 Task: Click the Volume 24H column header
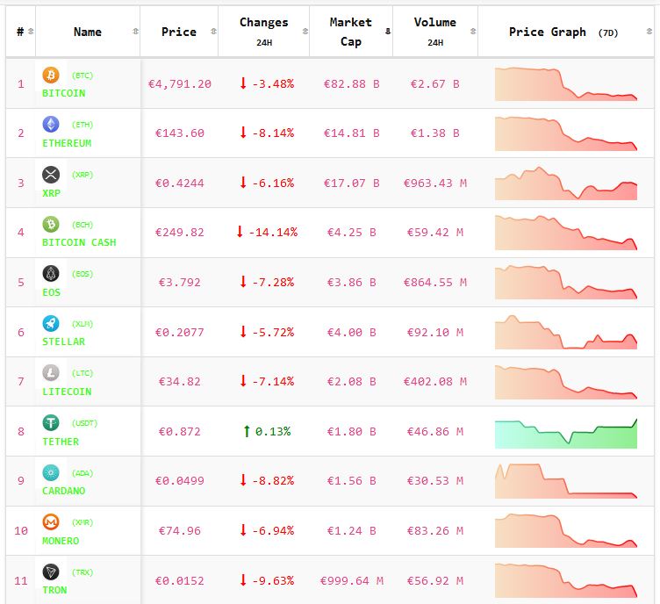(x=434, y=32)
